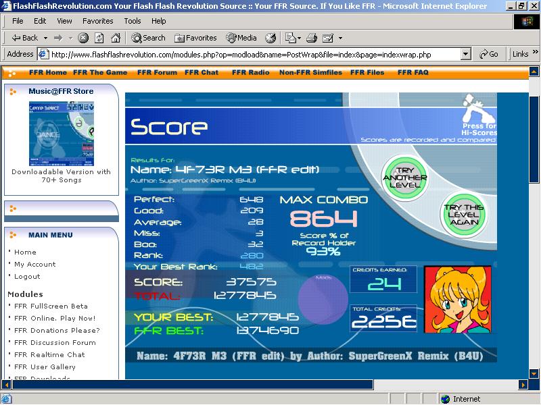Open FFR Realtime Chat sidebar link
Screen dimensions: 541x405
coord(49,355)
